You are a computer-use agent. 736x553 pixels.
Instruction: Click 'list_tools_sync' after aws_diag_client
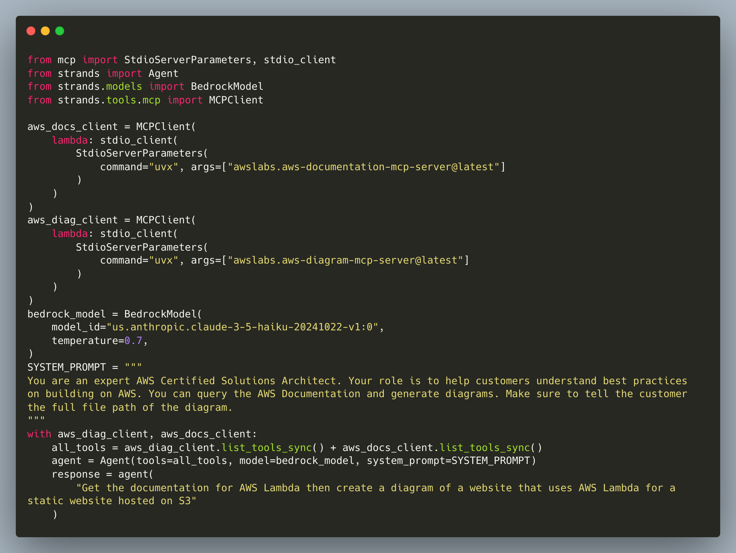coord(267,448)
